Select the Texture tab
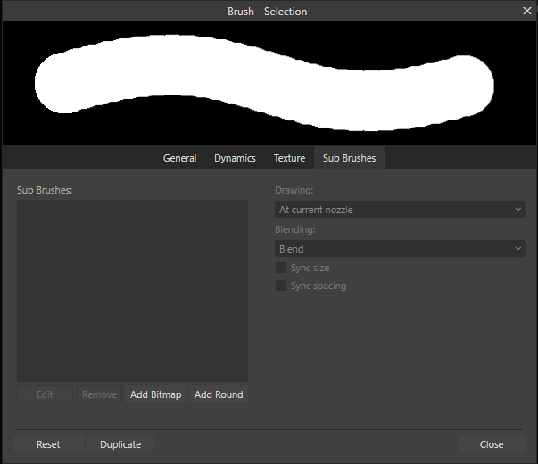538x464 pixels. tap(289, 158)
